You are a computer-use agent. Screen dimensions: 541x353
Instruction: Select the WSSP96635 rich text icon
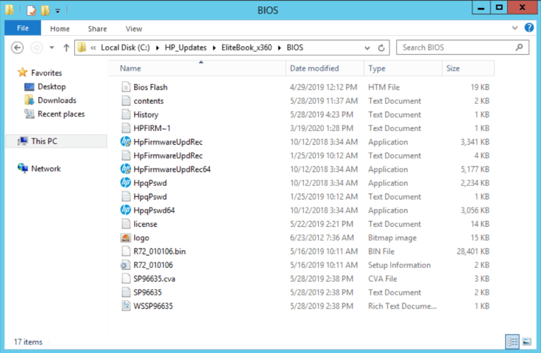point(126,305)
